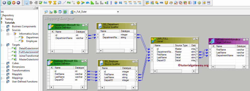Open the Source Analyzer workspace tool
Screen dimensions: 250x91
click(46, 12)
